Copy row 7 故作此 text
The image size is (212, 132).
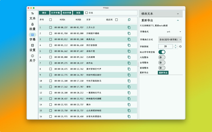click(x=129, y=63)
